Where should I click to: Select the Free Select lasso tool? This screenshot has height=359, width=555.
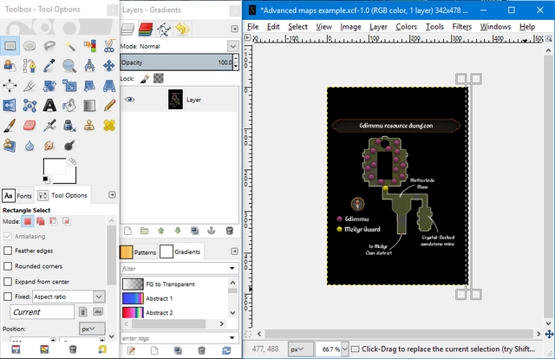coord(49,46)
